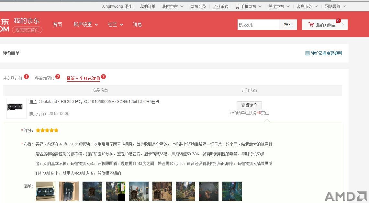Click the Alrightwong username
This screenshot has width=369, height=203.
(x=113, y=6)
